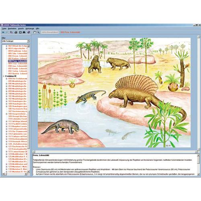This screenshot has height=201, width=201.
Task: Click the binoculars search icon
Action: 24,32
